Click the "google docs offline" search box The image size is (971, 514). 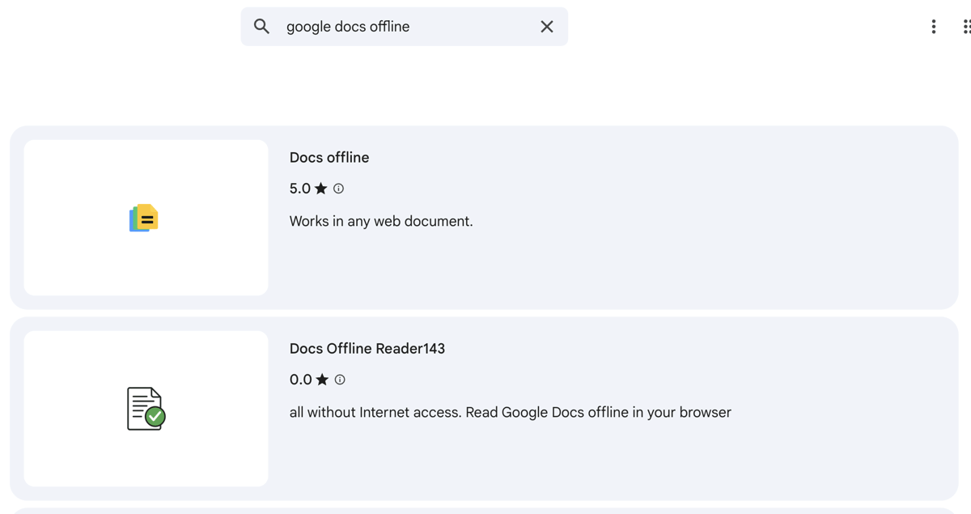pos(405,27)
